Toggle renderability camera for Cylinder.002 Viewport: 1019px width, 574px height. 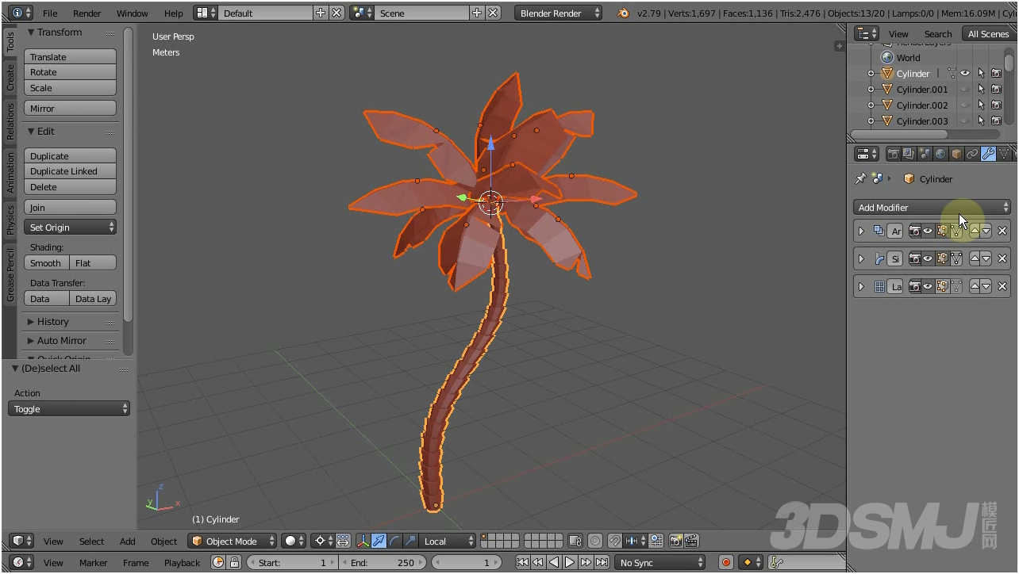point(996,105)
